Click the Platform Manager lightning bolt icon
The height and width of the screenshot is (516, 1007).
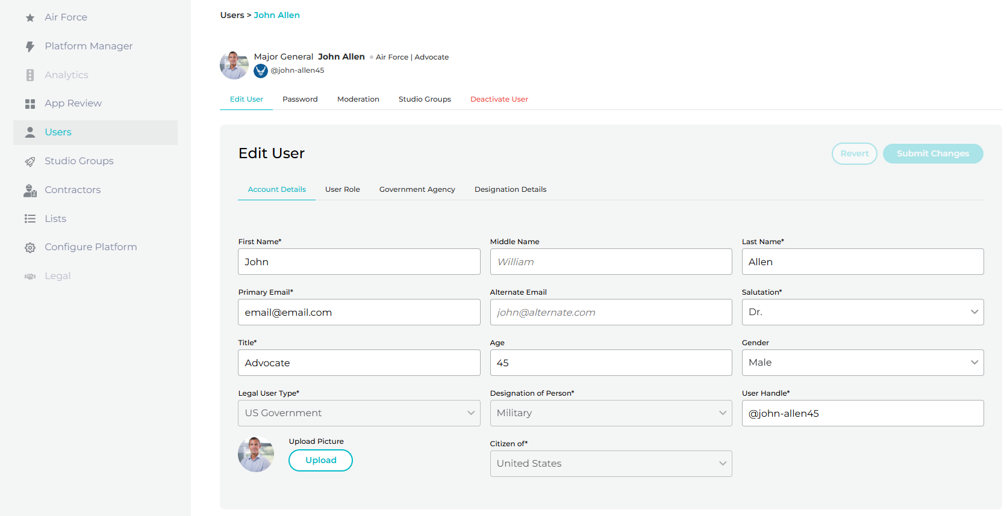pyautogui.click(x=30, y=46)
